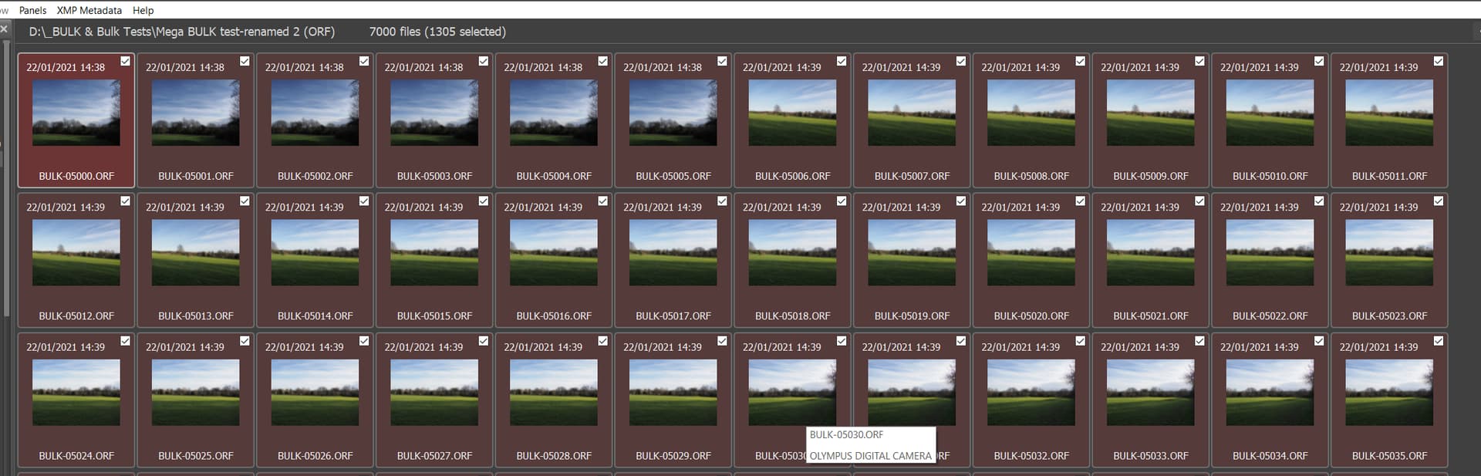
Task: Deselect the BULK-05018.ORF checkbox
Action: coord(841,201)
